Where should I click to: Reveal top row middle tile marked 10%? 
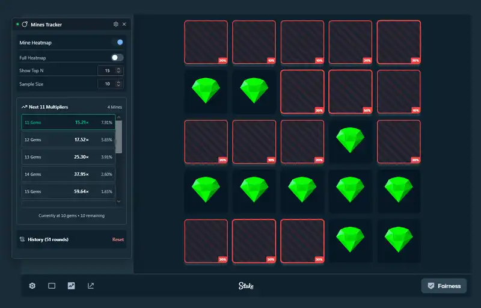point(302,42)
